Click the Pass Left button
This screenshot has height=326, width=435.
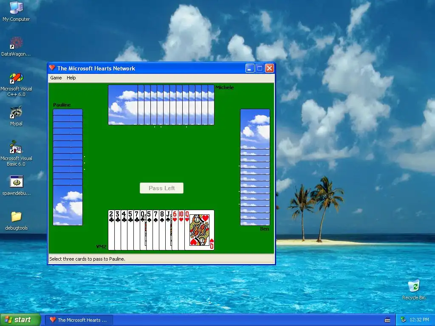[161, 188]
